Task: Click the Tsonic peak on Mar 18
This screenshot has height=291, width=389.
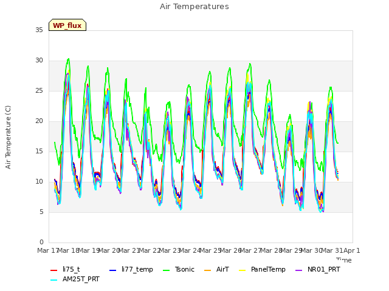Action: [x=69, y=59]
